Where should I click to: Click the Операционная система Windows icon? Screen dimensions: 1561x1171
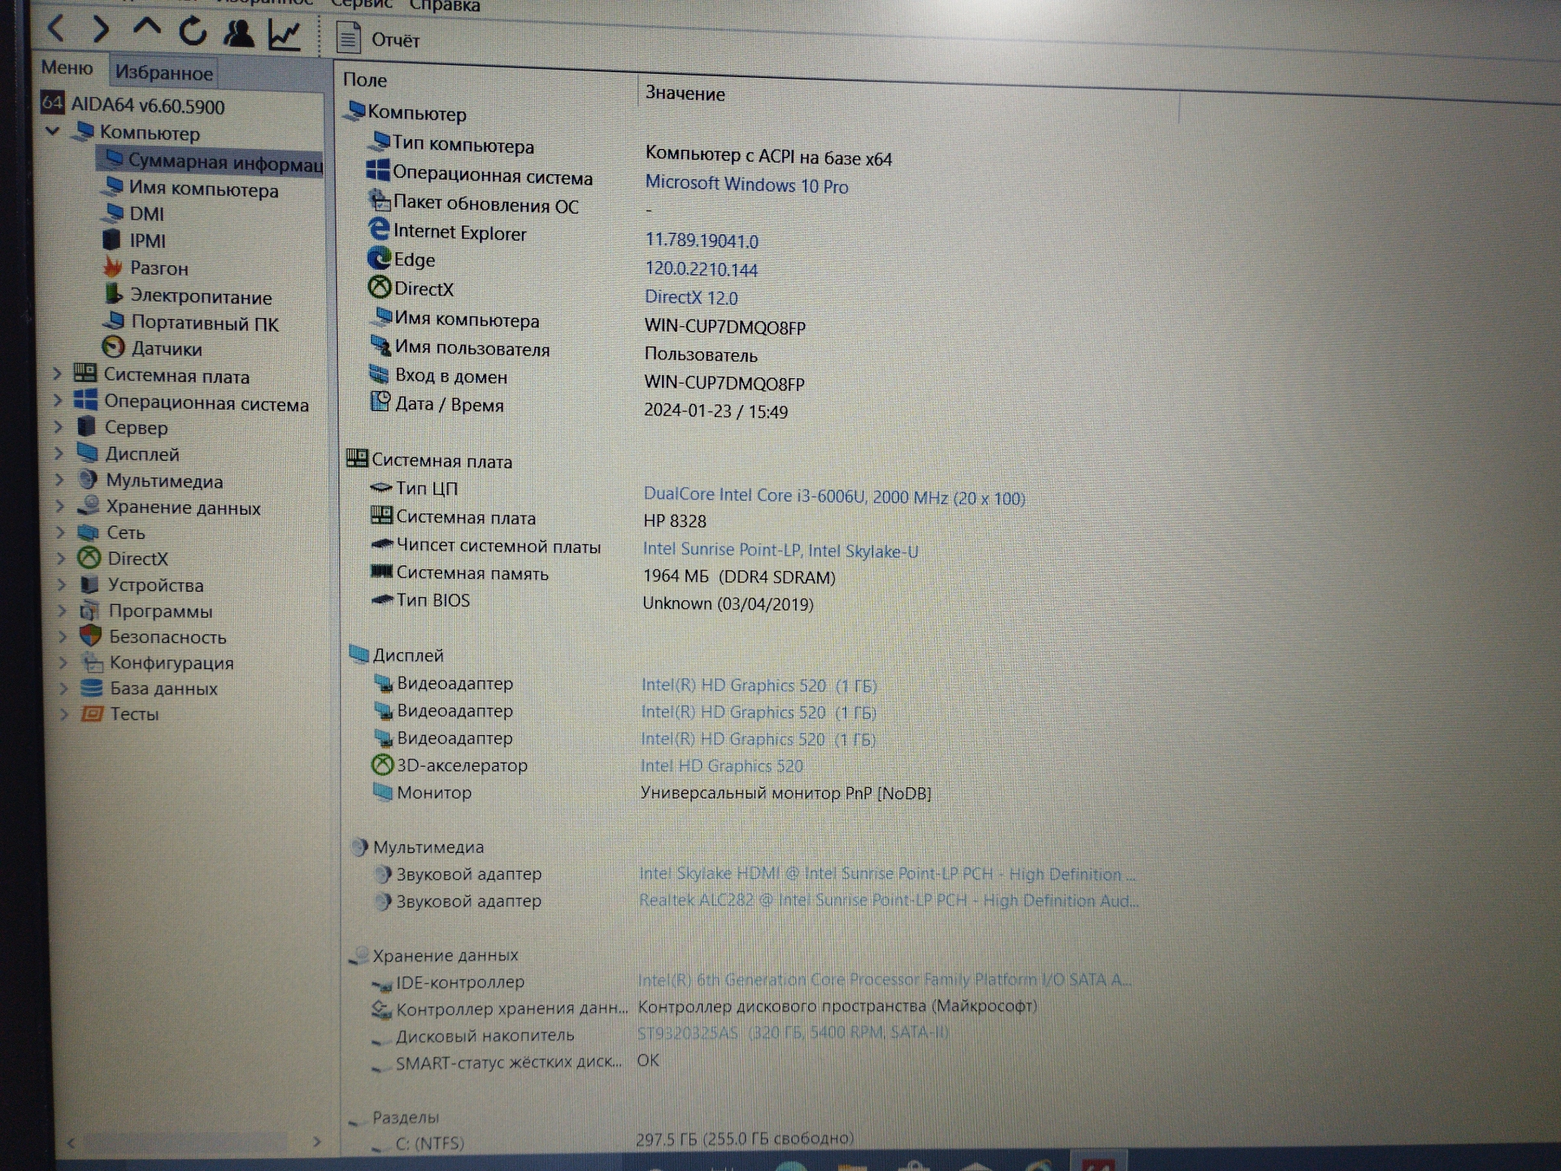point(377,171)
